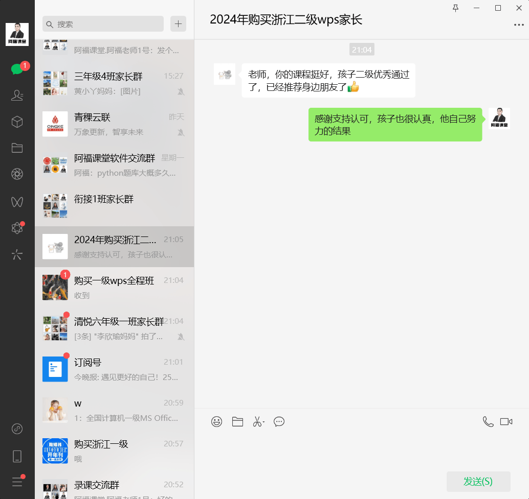
Task: Start a voice call
Action: [488, 421]
